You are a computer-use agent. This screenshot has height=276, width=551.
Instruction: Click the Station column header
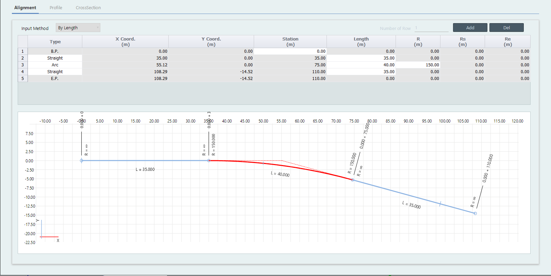click(x=290, y=42)
